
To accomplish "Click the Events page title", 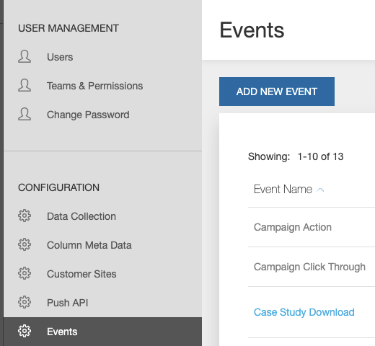I will (252, 30).
